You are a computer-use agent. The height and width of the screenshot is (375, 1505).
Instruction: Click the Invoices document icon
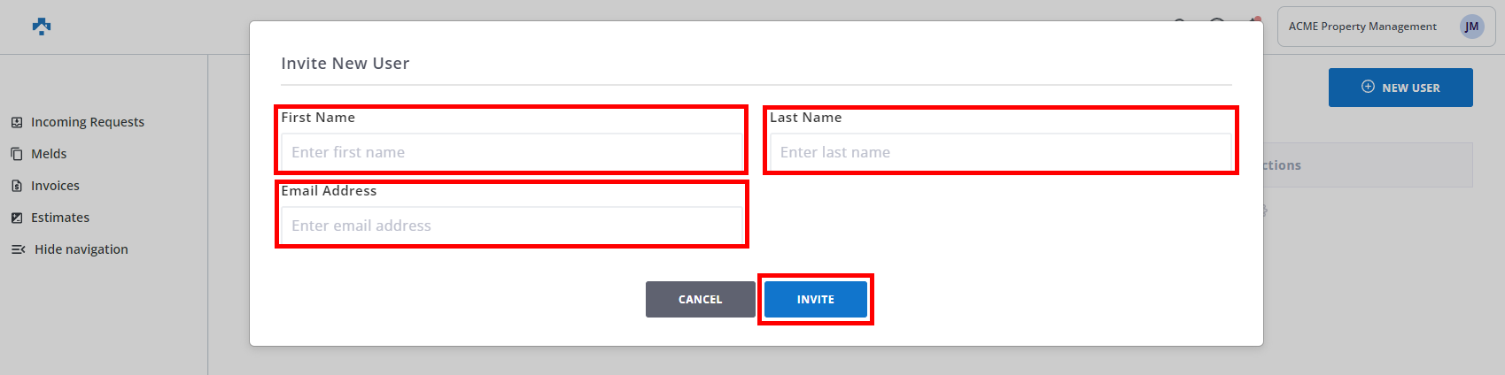pos(17,186)
